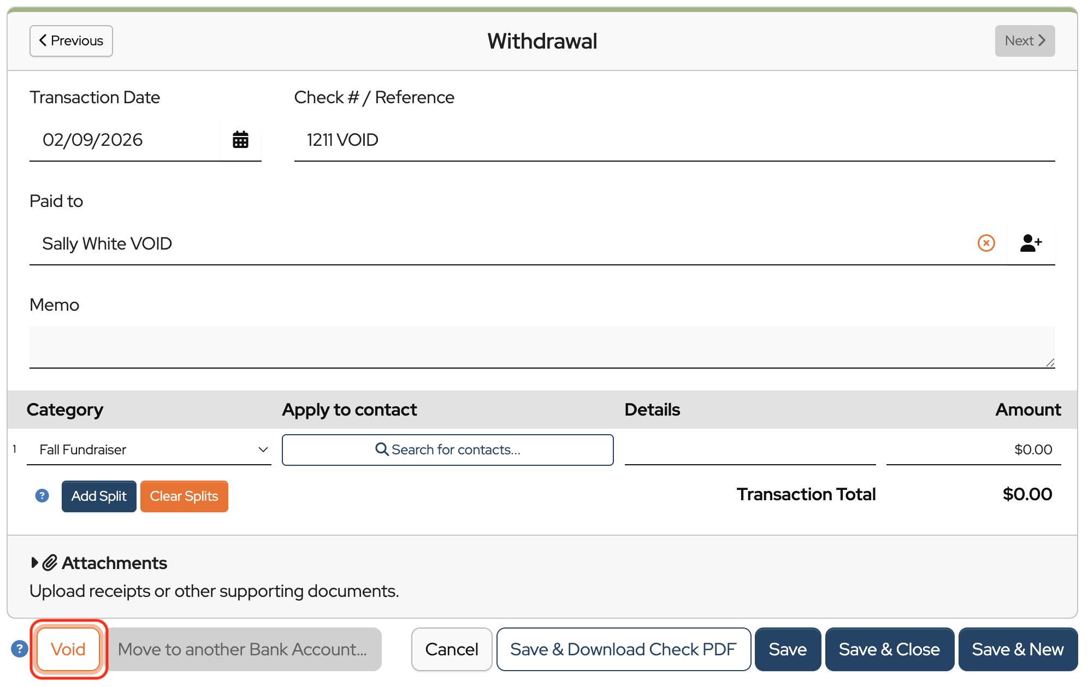1088x687 pixels.
Task: Expand the Attachments section triangle
Action: [34, 562]
